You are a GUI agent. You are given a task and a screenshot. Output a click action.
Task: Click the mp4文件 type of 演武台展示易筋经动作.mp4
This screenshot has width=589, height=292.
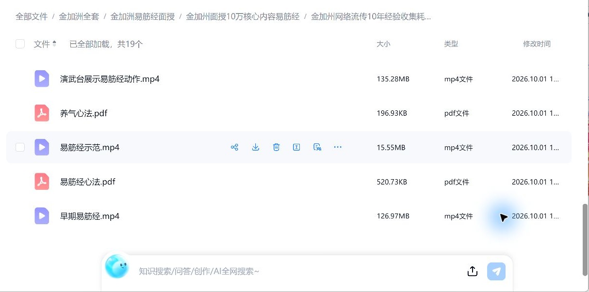[458, 79]
